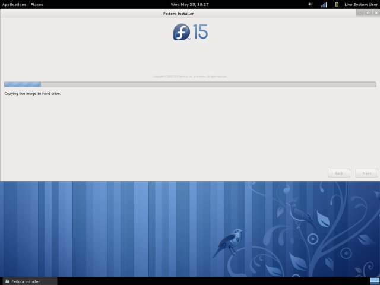Click the battery status icon
Screen dimensions: 380x285
[x=337, y=4]
